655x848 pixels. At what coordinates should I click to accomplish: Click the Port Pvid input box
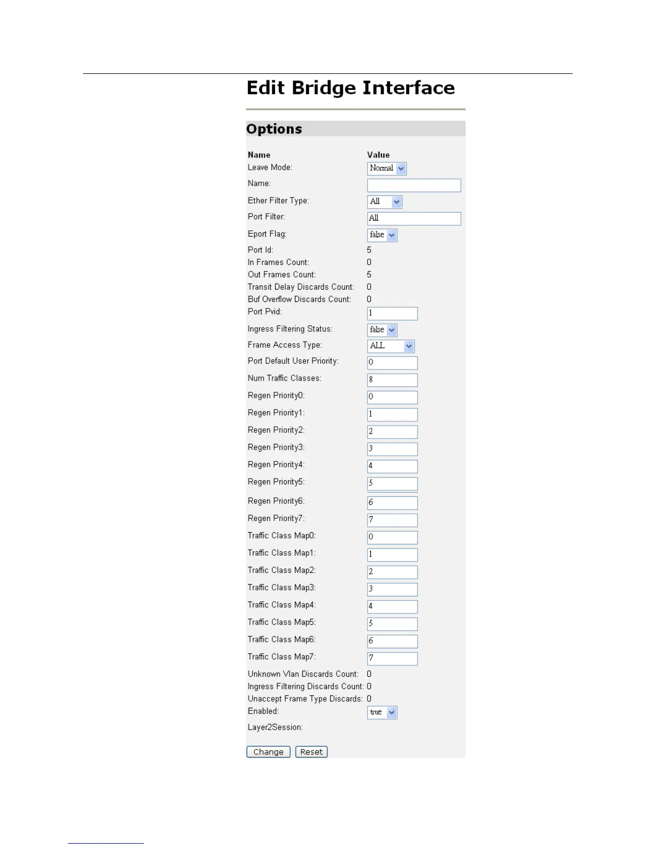click(392, 314)
